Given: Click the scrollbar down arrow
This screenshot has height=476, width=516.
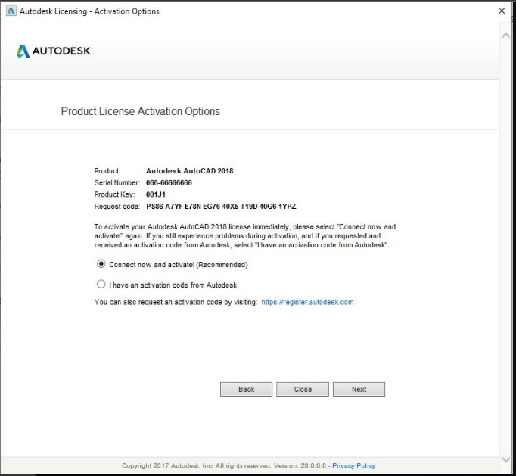Looking at the screenshot, I should [505, 459].
